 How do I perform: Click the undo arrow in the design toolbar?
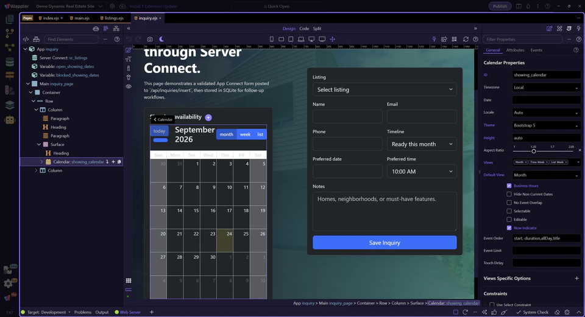(x=129, y=39)
